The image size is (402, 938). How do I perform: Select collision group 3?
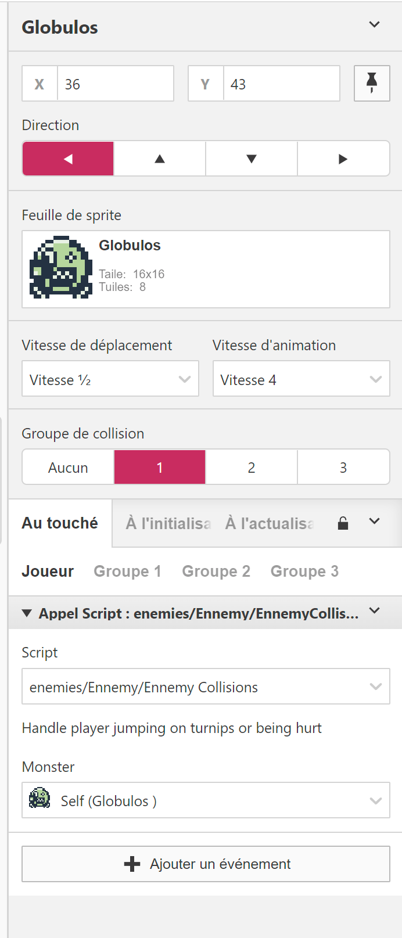point(343,468)
